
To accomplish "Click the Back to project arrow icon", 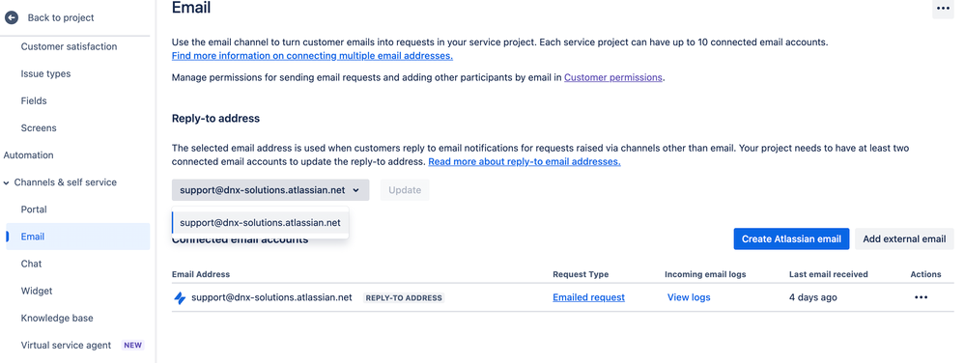I will pyautogui.click(x=12, y=17).
